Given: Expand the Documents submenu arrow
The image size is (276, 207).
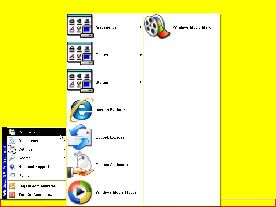Looking at the screenshot, I should point(64,141).
